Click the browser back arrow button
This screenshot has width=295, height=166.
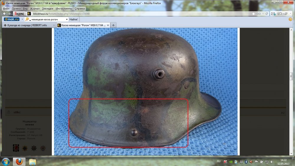(x=4, y=14)
